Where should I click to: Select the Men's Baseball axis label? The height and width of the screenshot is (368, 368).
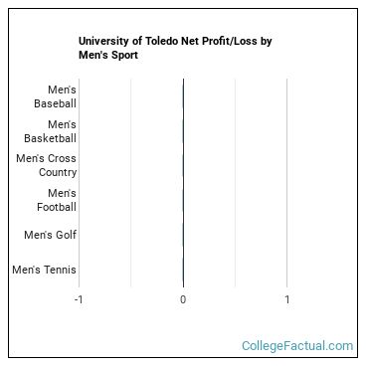[55, 96]
